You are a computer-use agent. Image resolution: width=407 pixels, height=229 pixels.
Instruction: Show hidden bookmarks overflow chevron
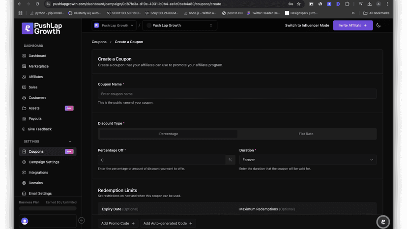point(353,13)
